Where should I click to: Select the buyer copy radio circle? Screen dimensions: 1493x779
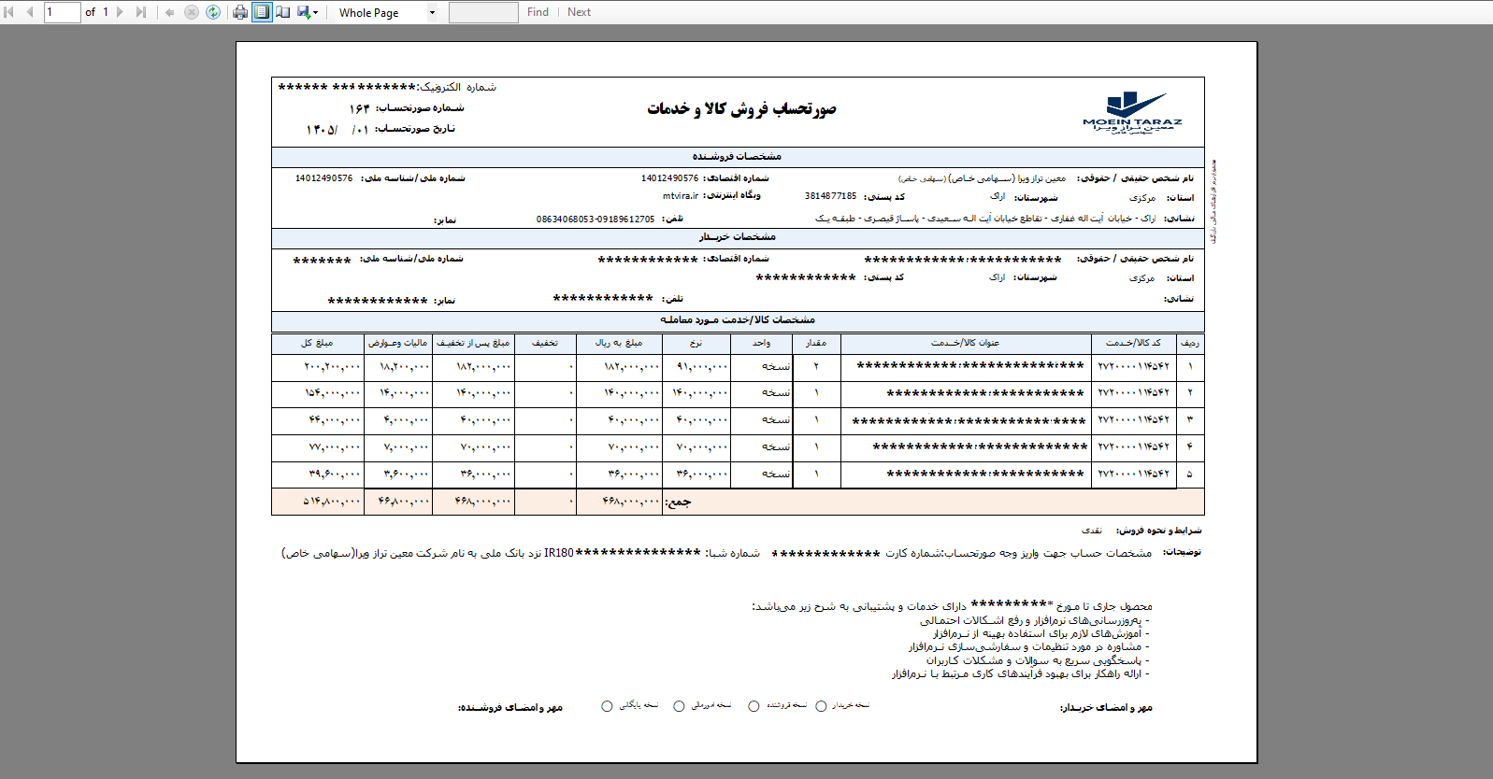[821, 706]
